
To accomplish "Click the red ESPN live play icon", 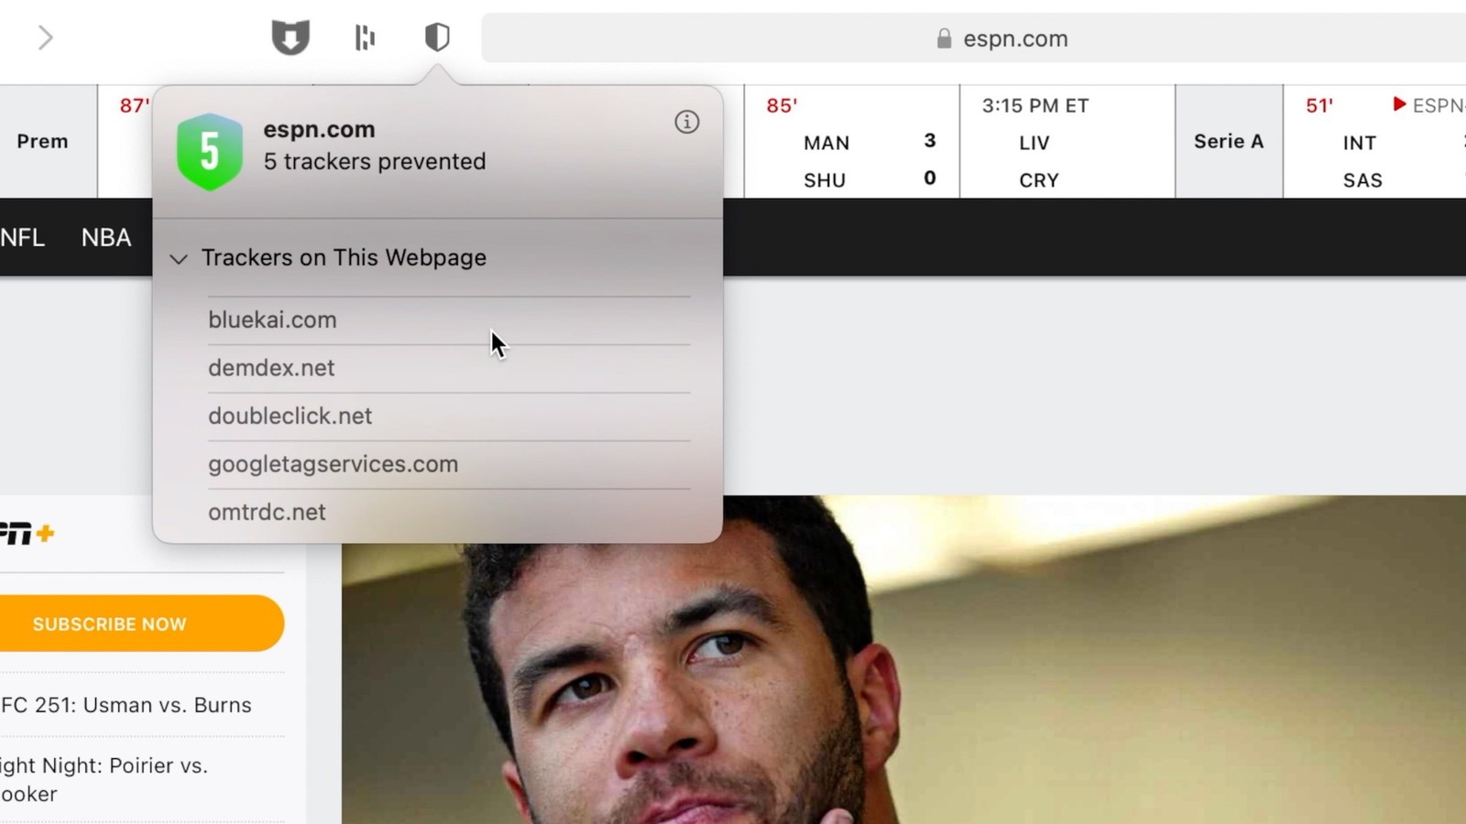I will [x=1399, y=104].
